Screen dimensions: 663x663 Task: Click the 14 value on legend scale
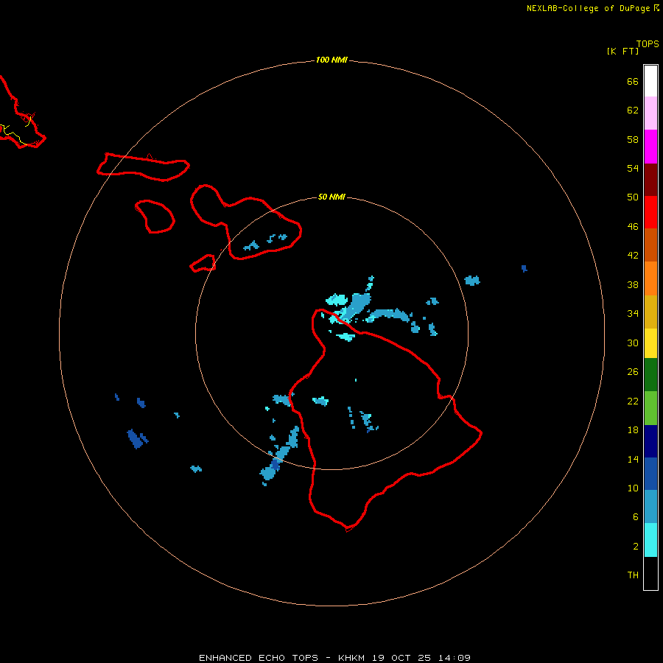tap(633, 459)
